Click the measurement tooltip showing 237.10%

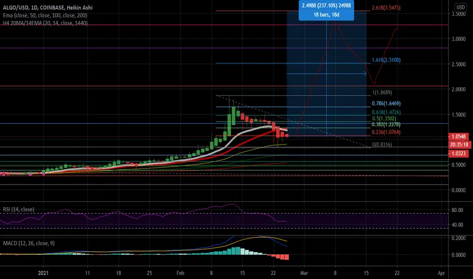(x=326, y=10)
